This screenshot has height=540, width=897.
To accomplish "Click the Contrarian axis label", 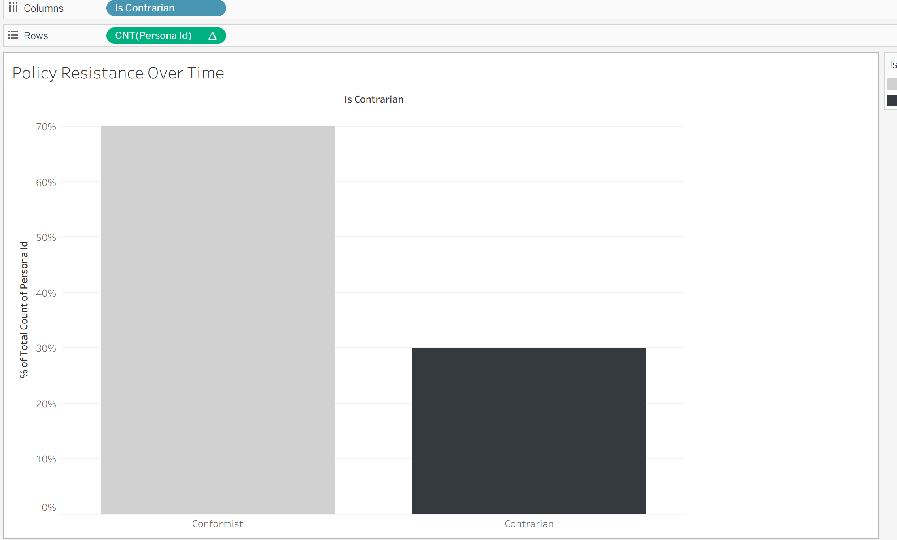I will pos(529,524).
